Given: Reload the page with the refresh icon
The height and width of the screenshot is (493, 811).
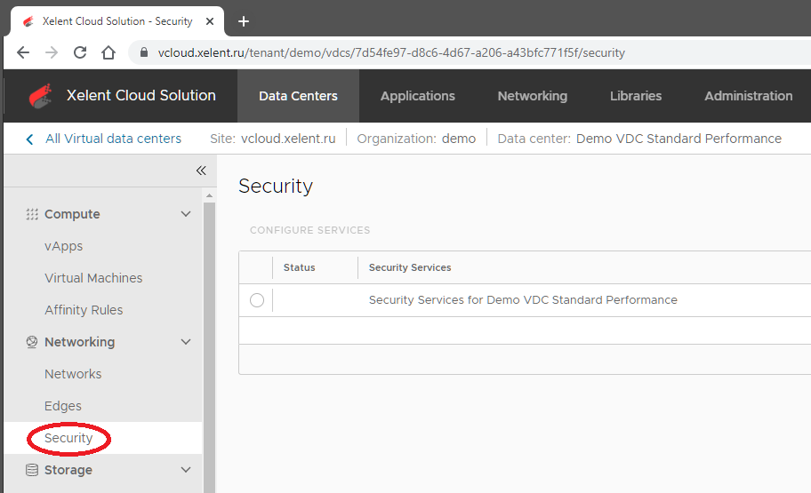Looking at the screenshot, I should [x=80, y=52].
